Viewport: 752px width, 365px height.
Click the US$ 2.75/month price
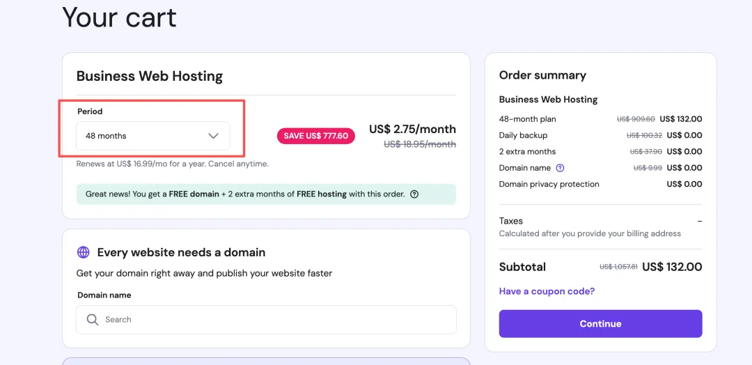click(412, 129)
